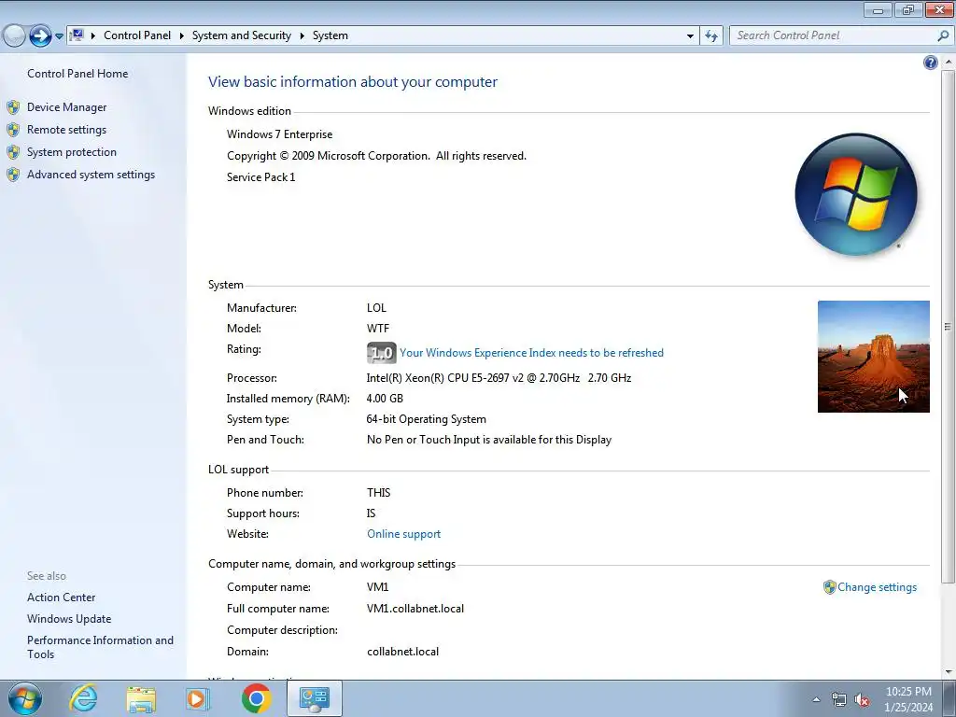Click the search magnifier icon
Viewport: 956px width, 717px height.
[x=943, y=35]
